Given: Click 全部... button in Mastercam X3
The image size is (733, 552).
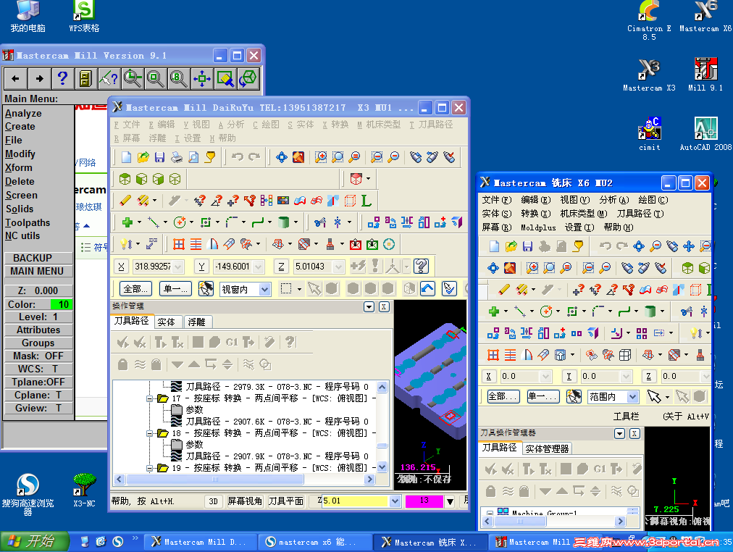Looking at the screenshot, I should (136, 289).
